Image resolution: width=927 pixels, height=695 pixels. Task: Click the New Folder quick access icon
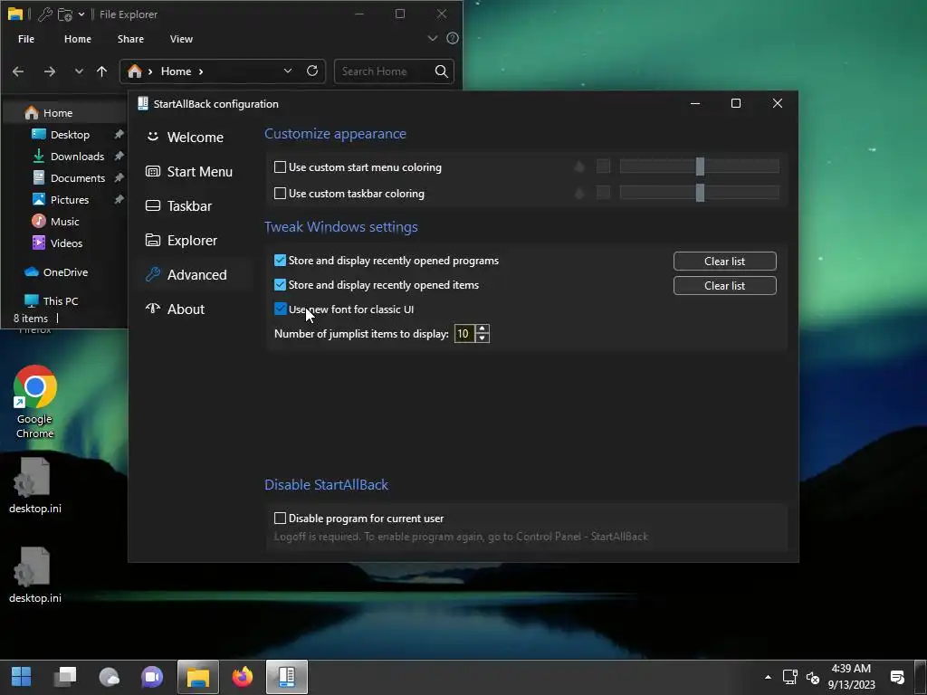[65, 14]
